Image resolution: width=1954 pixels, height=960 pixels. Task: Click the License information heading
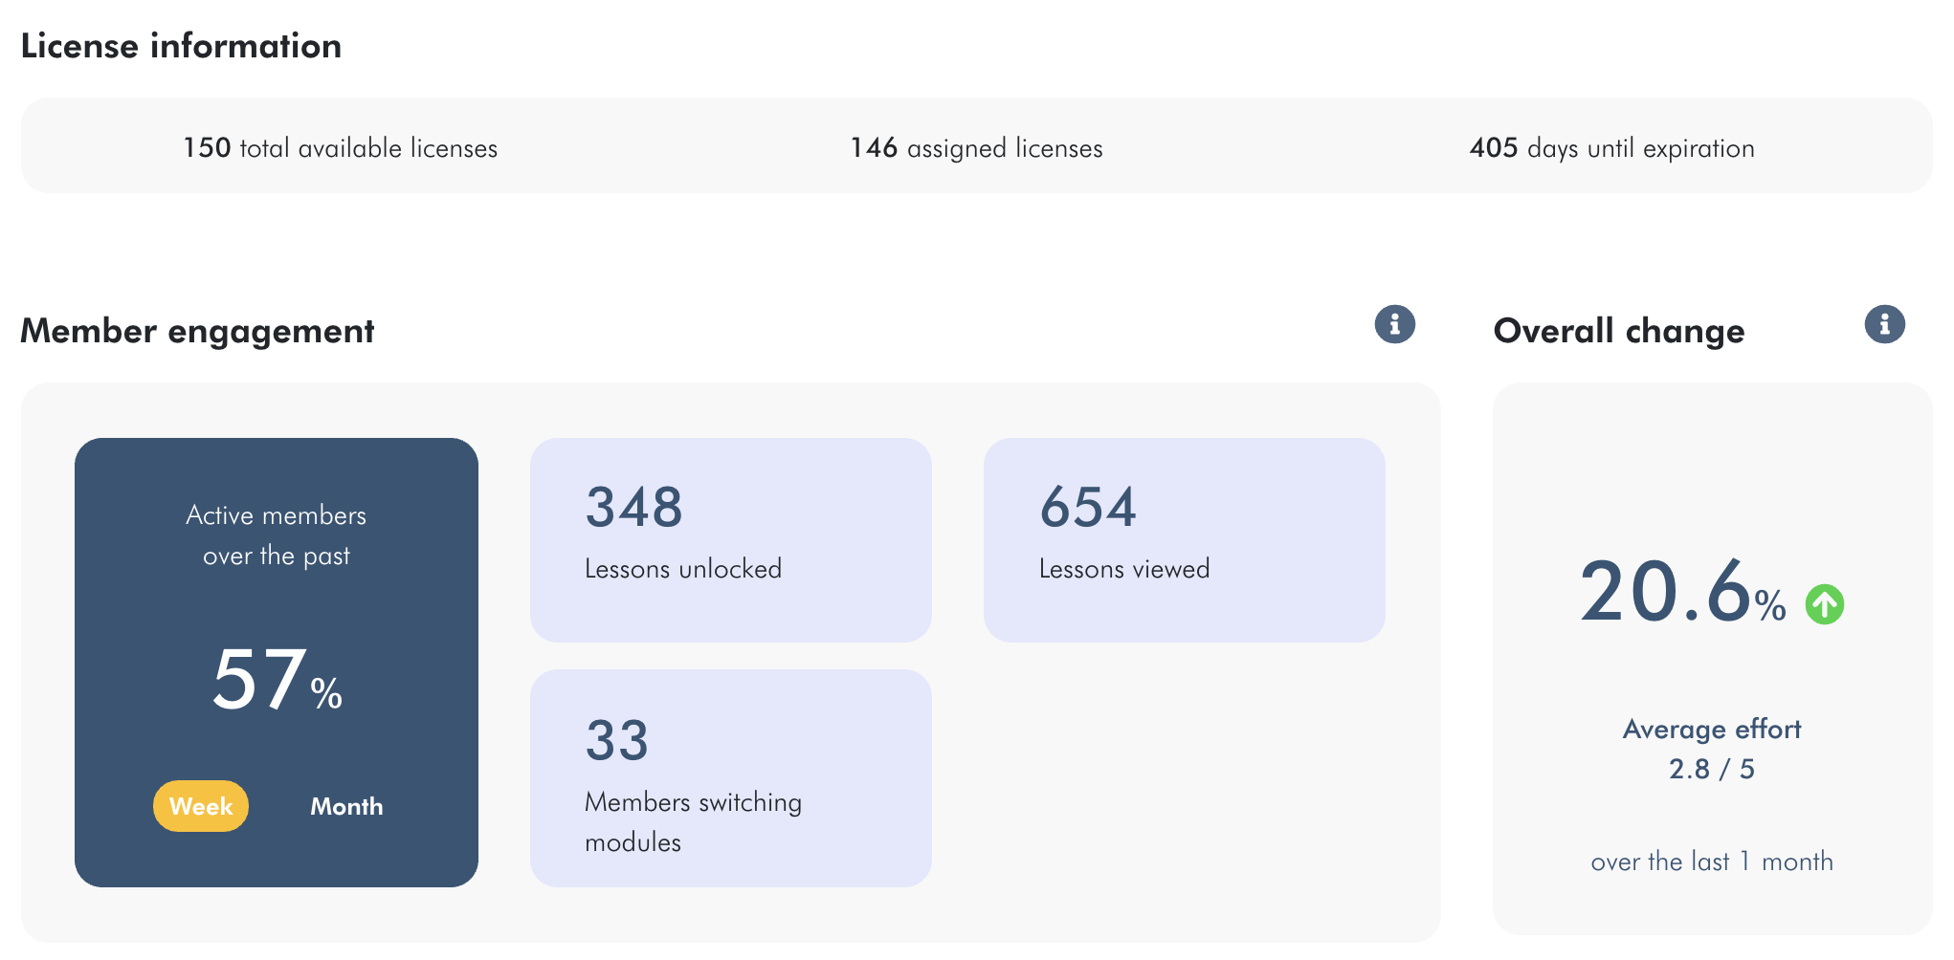181,46
